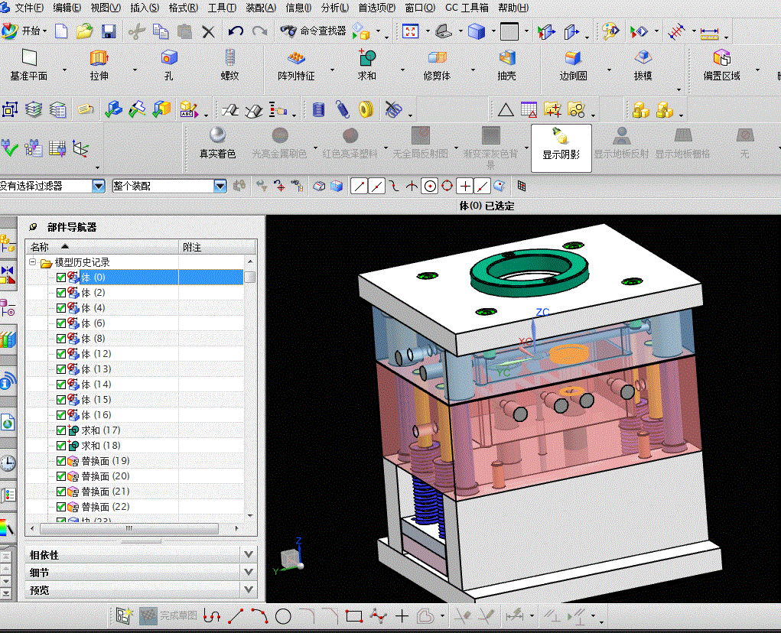
Task: Click the Pattern Feature (阵列特征) tool
Action: 296,65
